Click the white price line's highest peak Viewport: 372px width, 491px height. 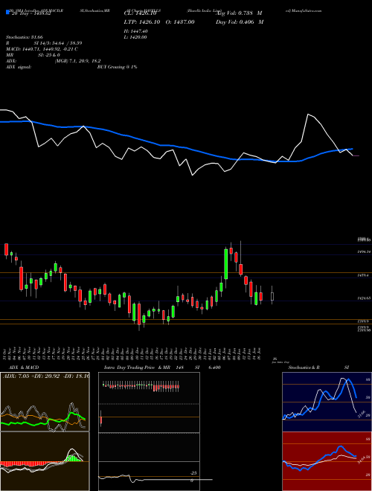click(x=308, y=115)
